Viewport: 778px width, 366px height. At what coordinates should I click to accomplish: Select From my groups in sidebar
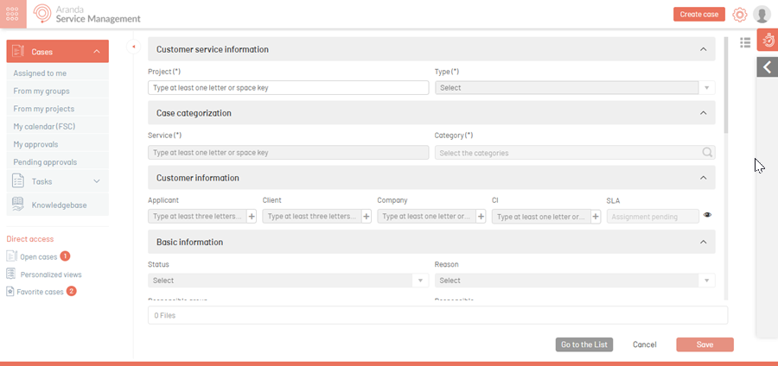[x=41, y=91]
